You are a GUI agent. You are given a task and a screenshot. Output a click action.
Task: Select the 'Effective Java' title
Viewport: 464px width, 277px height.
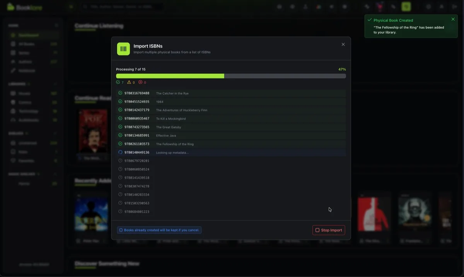point(165,136)
